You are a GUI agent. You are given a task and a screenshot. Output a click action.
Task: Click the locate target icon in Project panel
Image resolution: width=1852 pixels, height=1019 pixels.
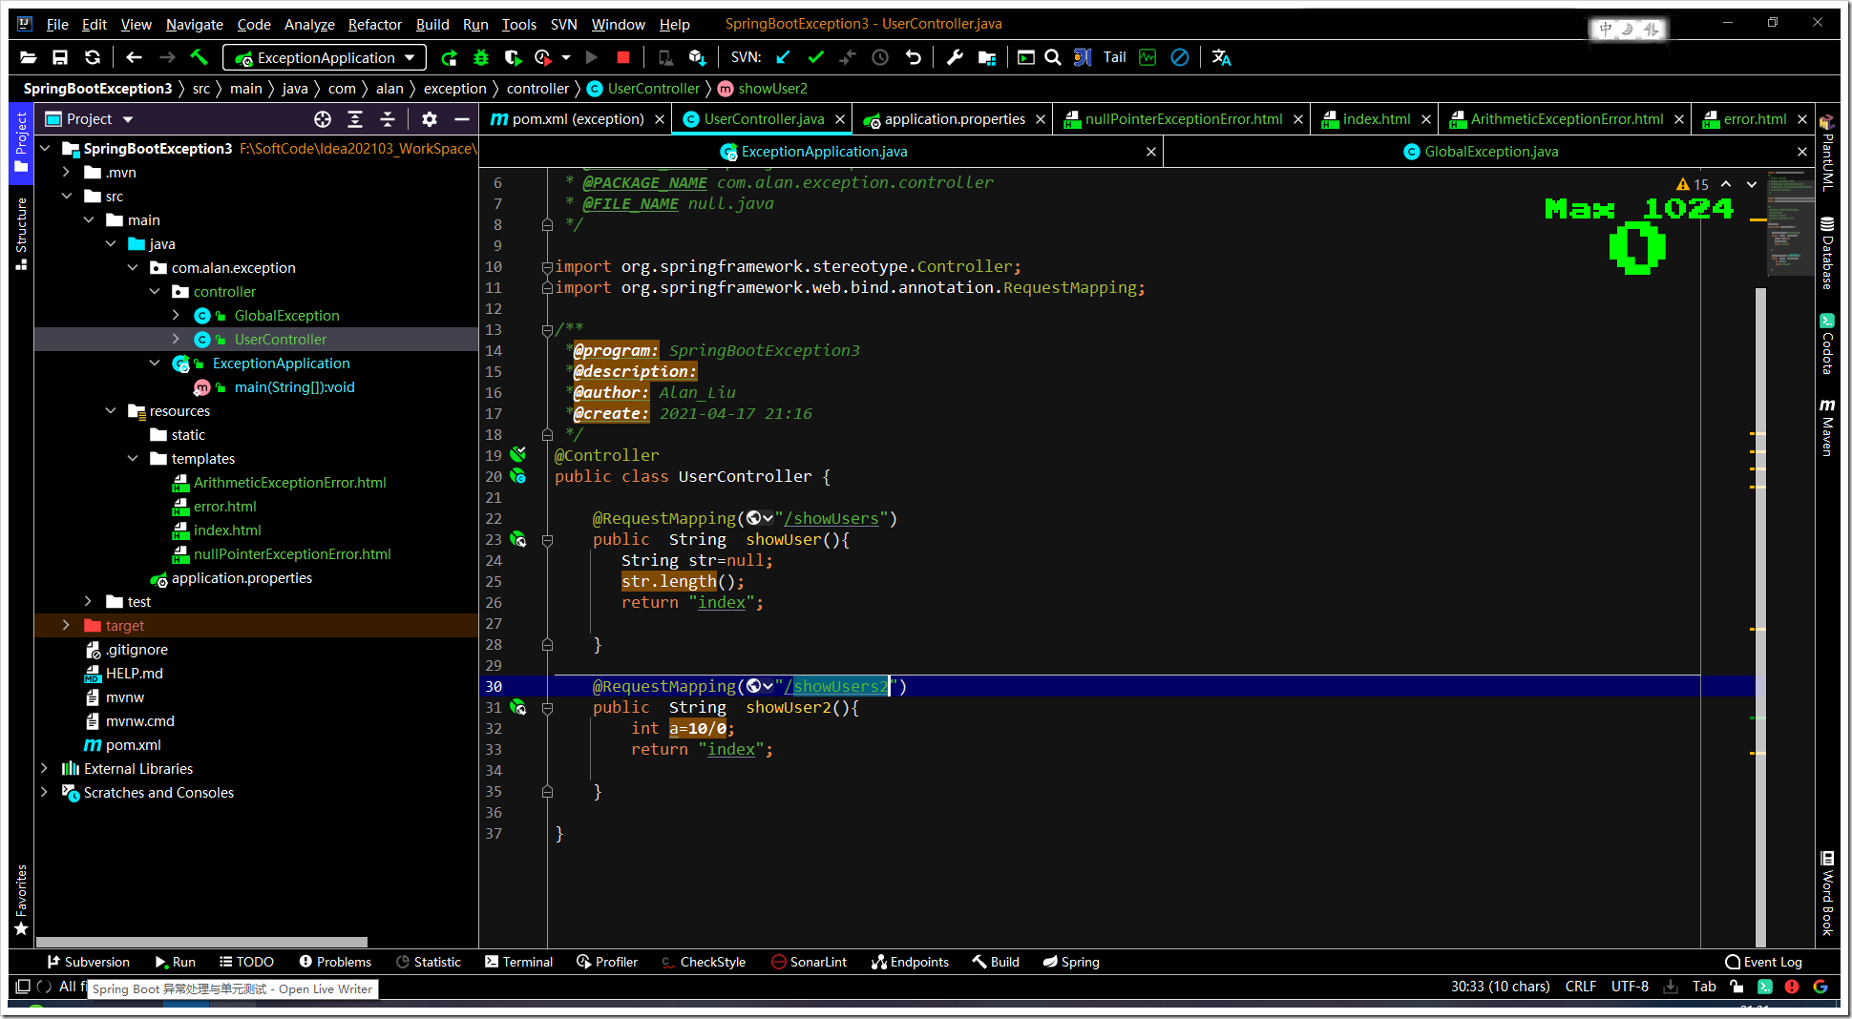point(323,119)
